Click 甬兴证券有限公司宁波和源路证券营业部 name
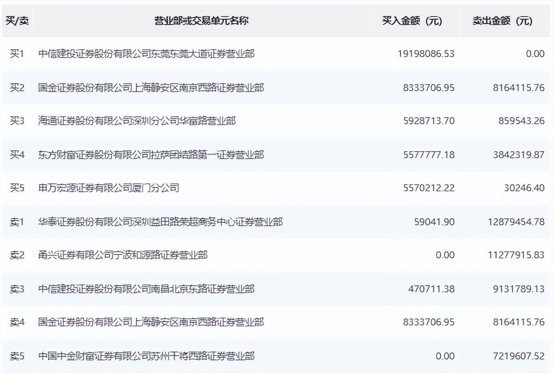Image resolution: width=553 pixels, height=373 pixels. point(123,255)
